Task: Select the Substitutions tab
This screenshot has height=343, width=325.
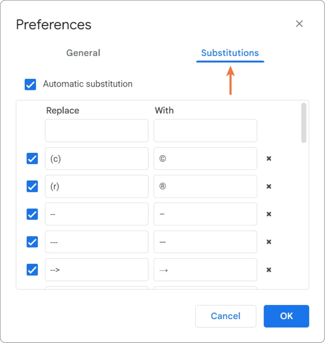Action: tap(230, 53)
